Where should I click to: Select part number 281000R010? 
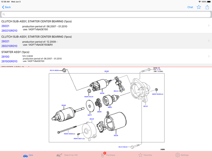9,61
